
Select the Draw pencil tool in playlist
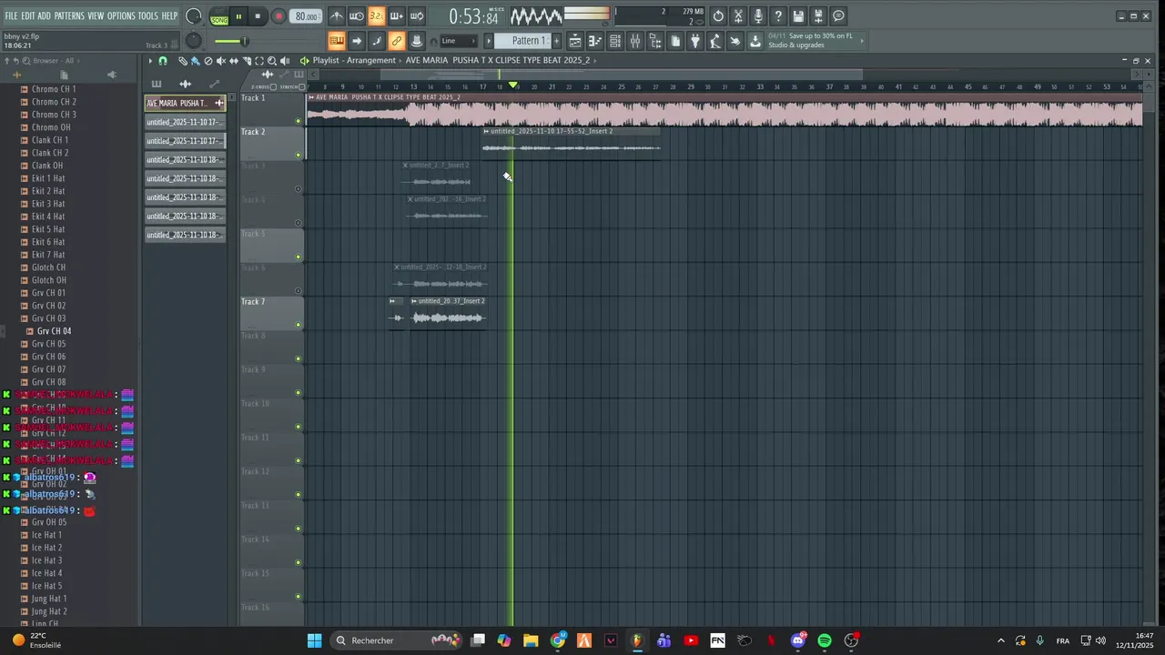183,61
